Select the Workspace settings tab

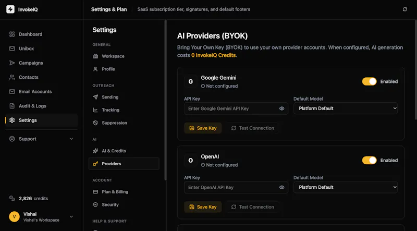tap(124, 56)
